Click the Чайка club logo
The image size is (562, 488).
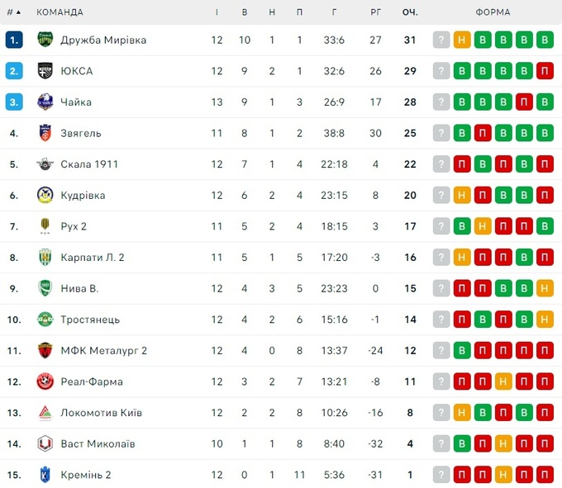coord(45,102)
